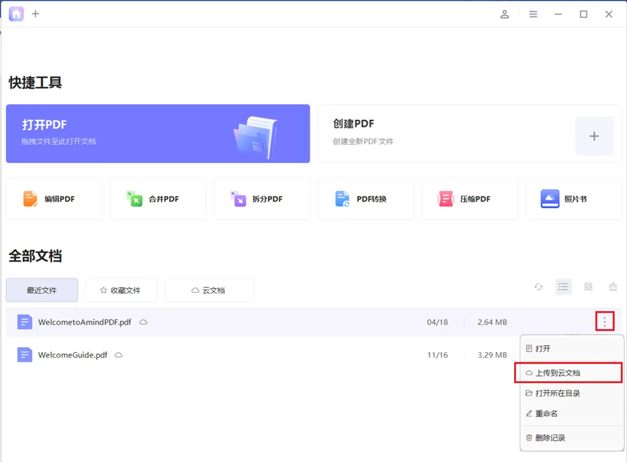The width and height of the screenshot is (627, 462).
Task: Select WelcometoAmindPDF.pdf file name
Action: point(85,322)
